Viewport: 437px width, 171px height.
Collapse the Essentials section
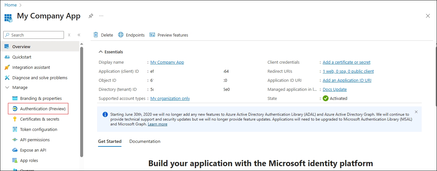coord(100,52)
